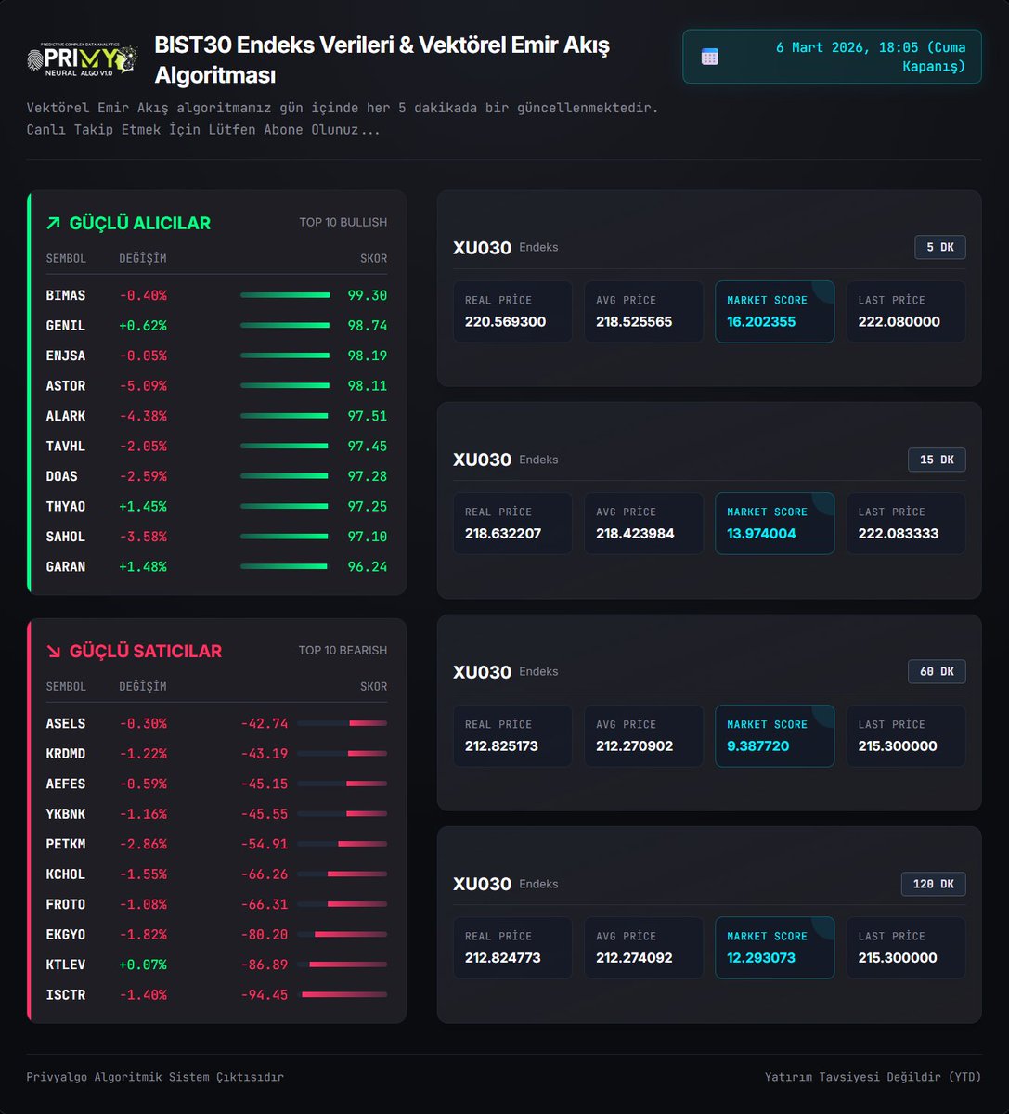The width and height of the screenshot is (1009, 1114).
Task: Click the Privy Neural Algo logo
Action: [x=83, y=58]
